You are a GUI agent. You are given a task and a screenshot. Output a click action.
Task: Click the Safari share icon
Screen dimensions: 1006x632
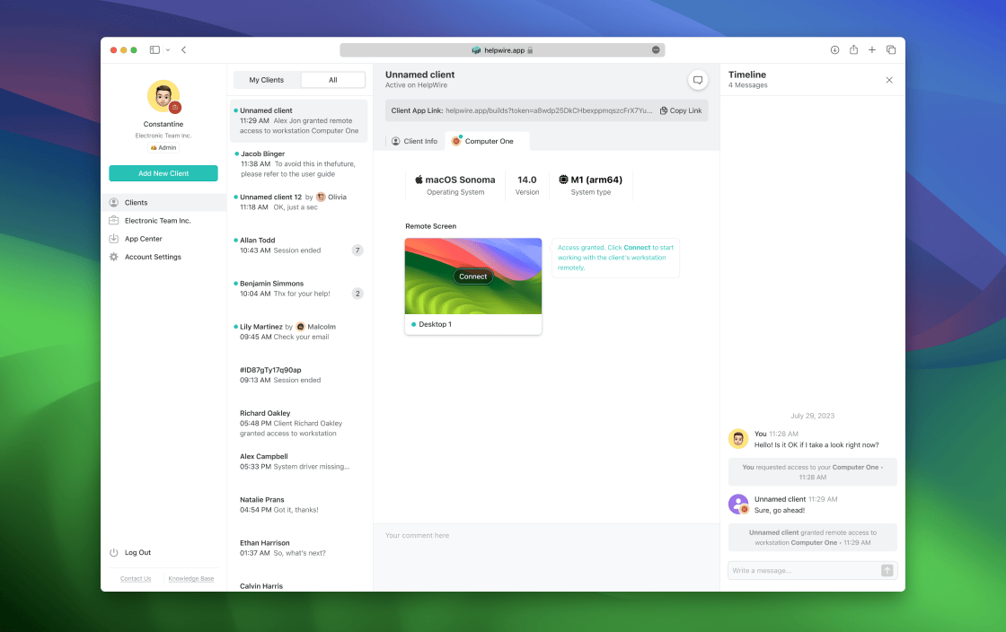pyautogui.click(x=854, y=50)
